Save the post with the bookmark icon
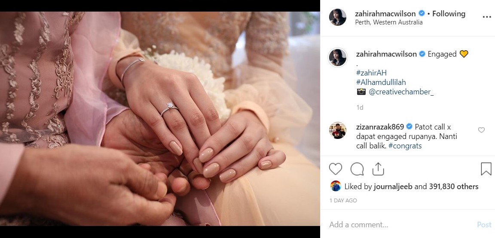The width and height of the screenshot is (495, 238). (x=486, y=169)
